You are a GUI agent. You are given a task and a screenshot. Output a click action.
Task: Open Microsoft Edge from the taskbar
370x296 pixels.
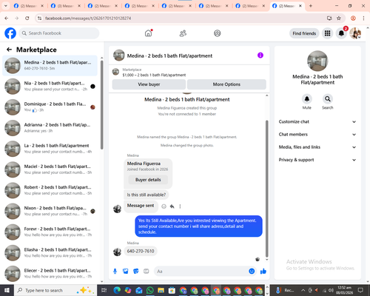click(x=117, y=290)
